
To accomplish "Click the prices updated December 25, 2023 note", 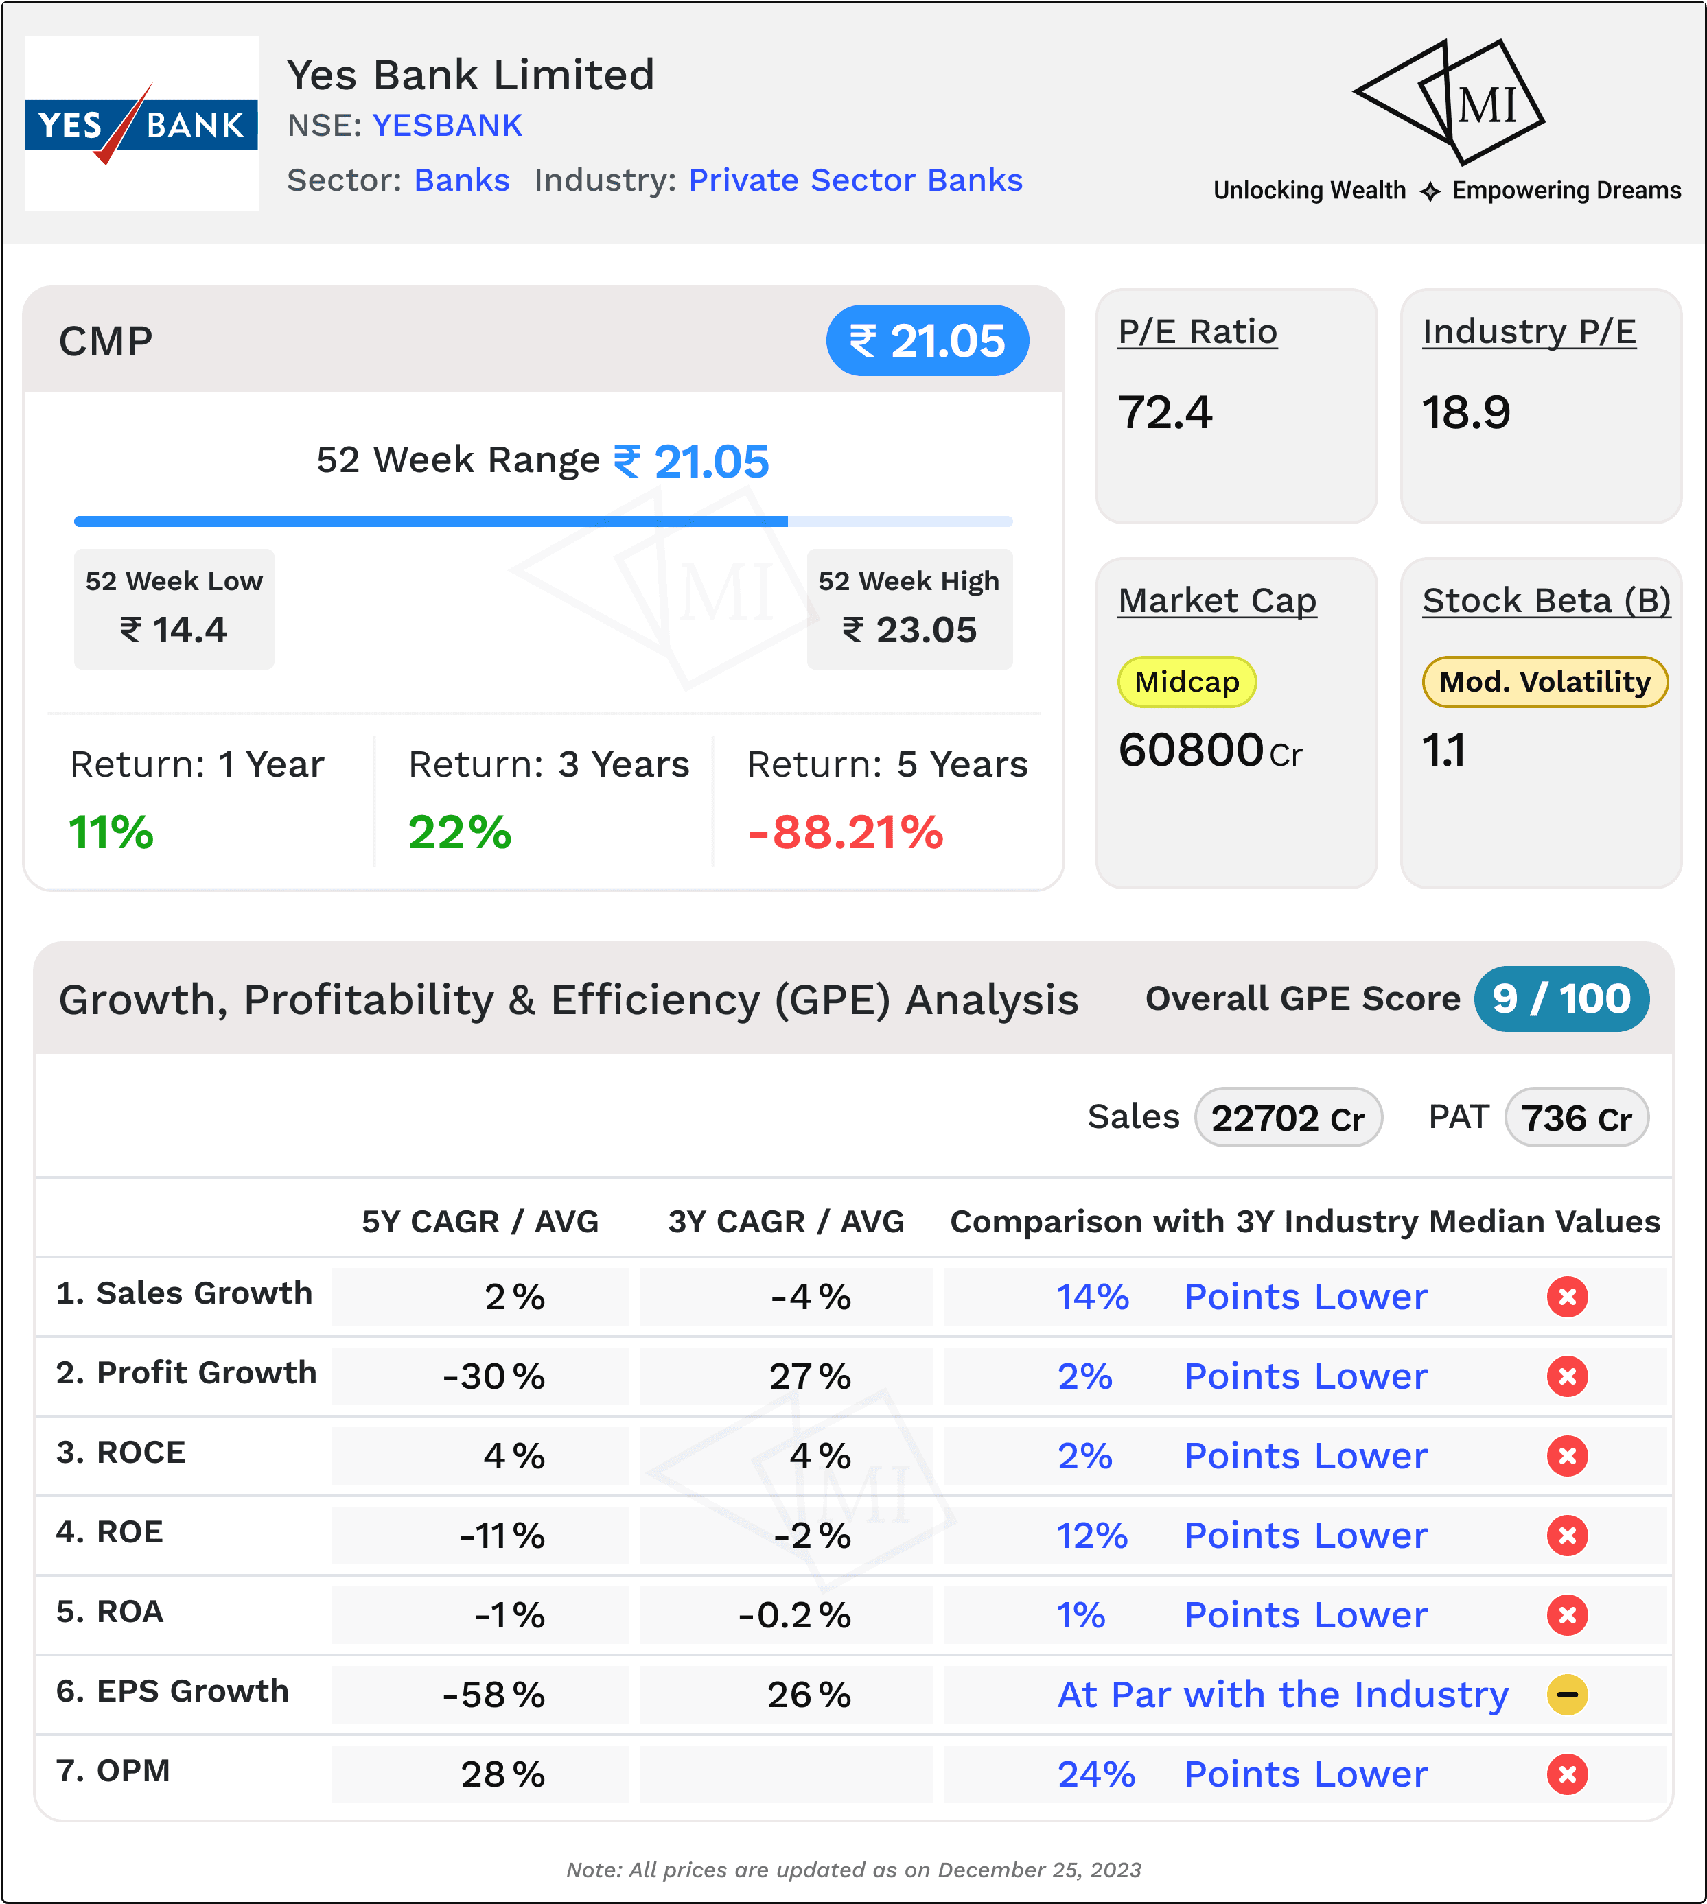I will coord(854,1869).
